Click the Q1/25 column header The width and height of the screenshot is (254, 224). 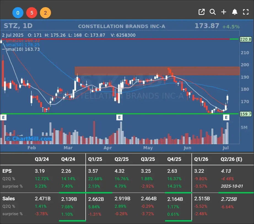(x=95, y=159)
